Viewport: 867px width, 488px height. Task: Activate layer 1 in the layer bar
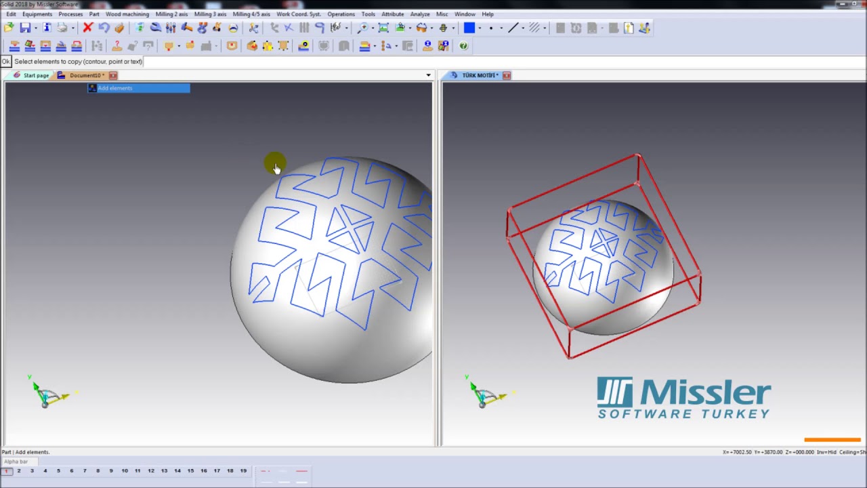(x=7, y=471)
